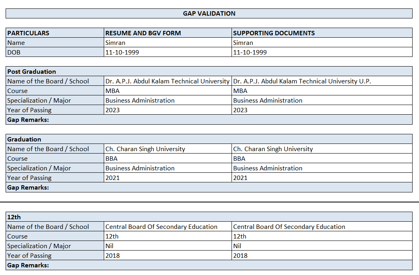
Task: Click Name of the Board / School under Post Graduation
Action: (55, 81)
